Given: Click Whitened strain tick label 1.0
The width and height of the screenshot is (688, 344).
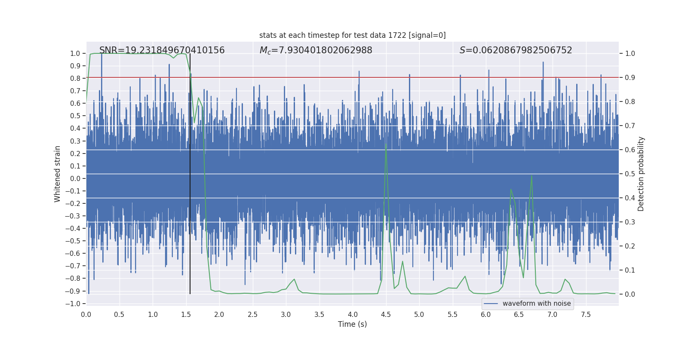Looking at the screenshot, I should pyautogui.click(x=75, y=53).
